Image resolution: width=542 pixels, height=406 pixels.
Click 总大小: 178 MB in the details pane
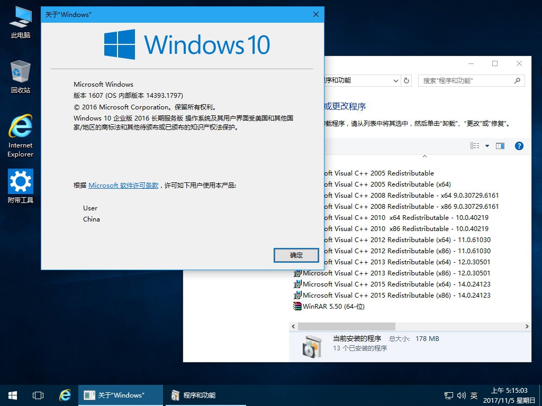[x=414, y=339]
